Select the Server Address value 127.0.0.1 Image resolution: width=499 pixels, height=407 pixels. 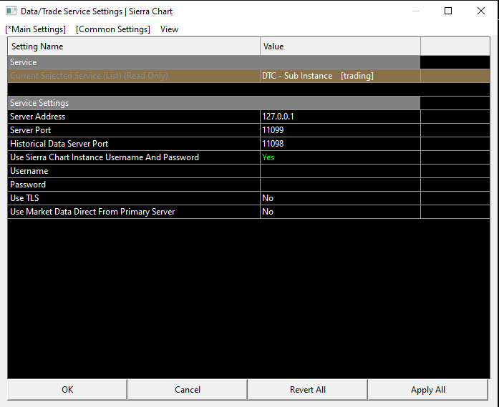tap(340, 117)
